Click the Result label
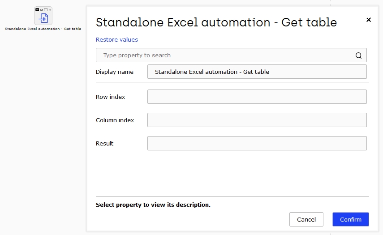The width and height of the screenshot is (383, 235). pos(104,144)
